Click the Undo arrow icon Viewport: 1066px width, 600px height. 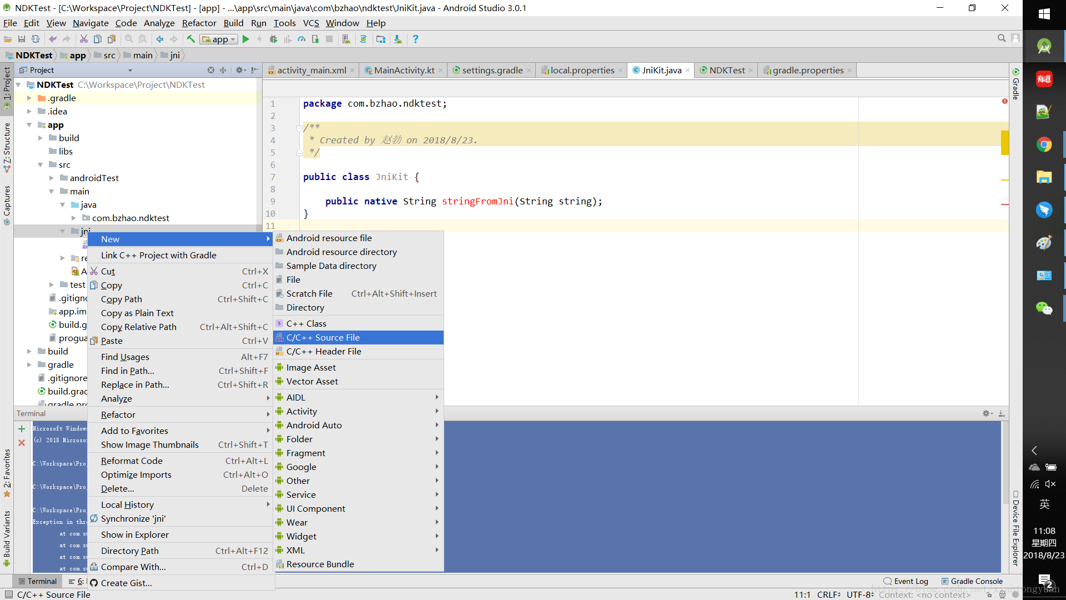click(53, 39)
